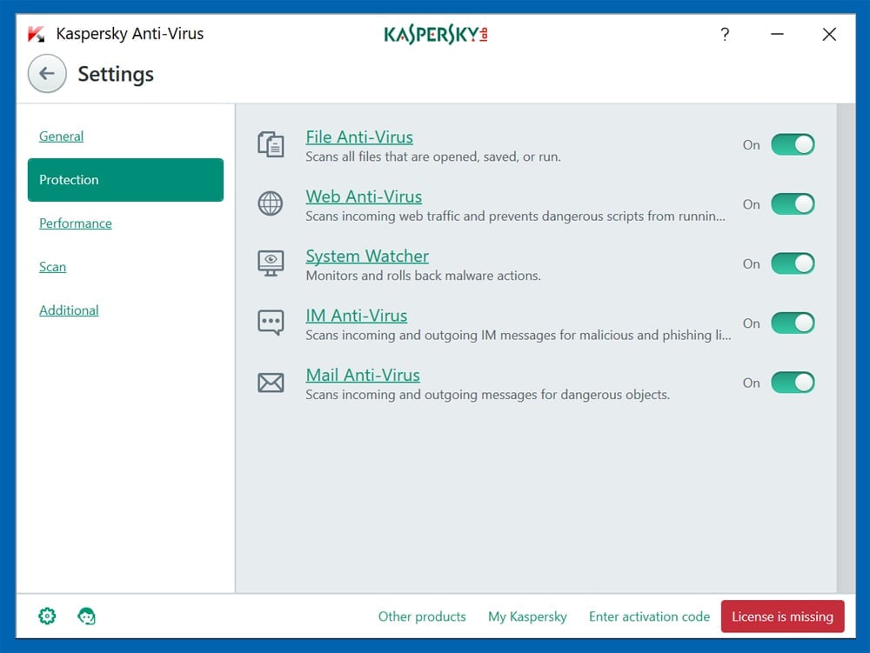Click the Kaspersky Lab logo at top center
870x653 pixels.
point(436,35)
